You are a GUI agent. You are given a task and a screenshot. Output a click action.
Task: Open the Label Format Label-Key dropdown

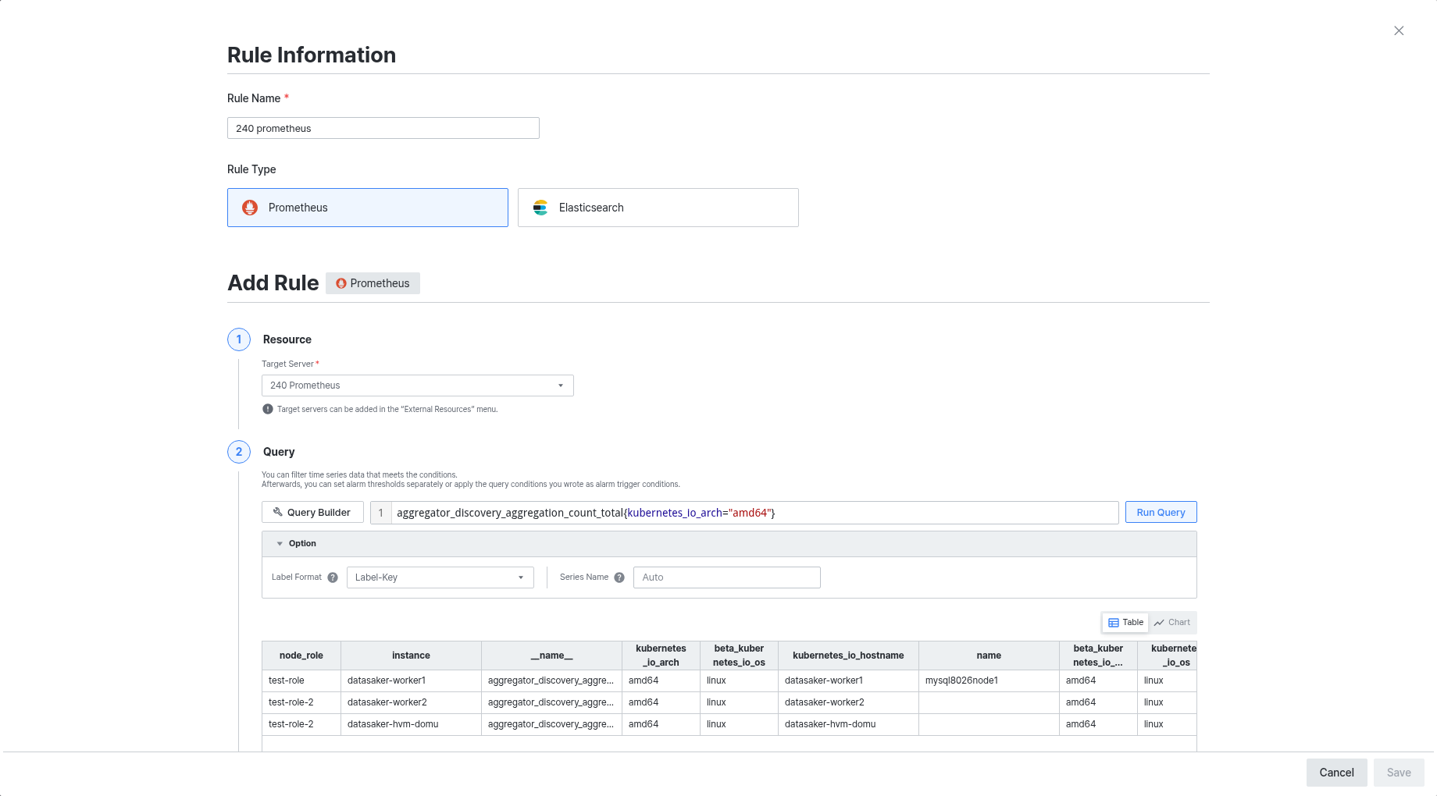coord(440,577)
